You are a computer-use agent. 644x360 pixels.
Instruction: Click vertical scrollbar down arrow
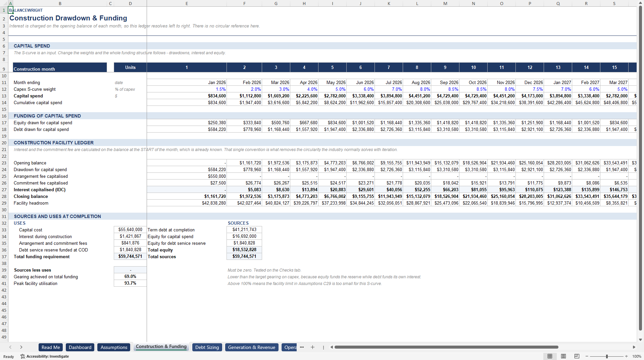click(x=640, y=340)
